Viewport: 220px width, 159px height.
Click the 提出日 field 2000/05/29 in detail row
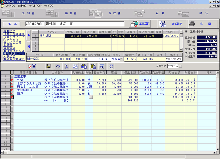(x=174, y=59)
